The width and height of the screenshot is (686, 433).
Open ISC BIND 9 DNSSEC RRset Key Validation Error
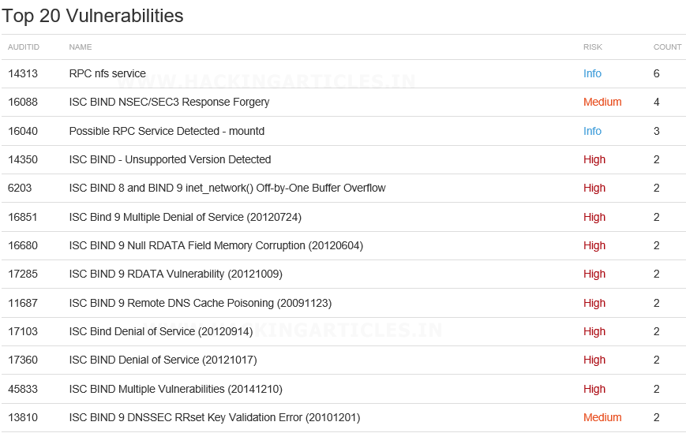click(x=215, y=418)
